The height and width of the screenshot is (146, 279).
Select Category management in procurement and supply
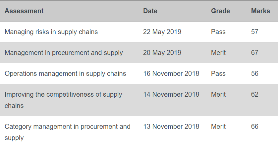[x=68, y=132]
